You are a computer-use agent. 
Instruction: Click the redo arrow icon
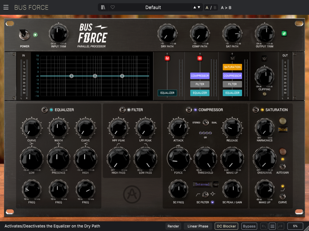[281, 226]
